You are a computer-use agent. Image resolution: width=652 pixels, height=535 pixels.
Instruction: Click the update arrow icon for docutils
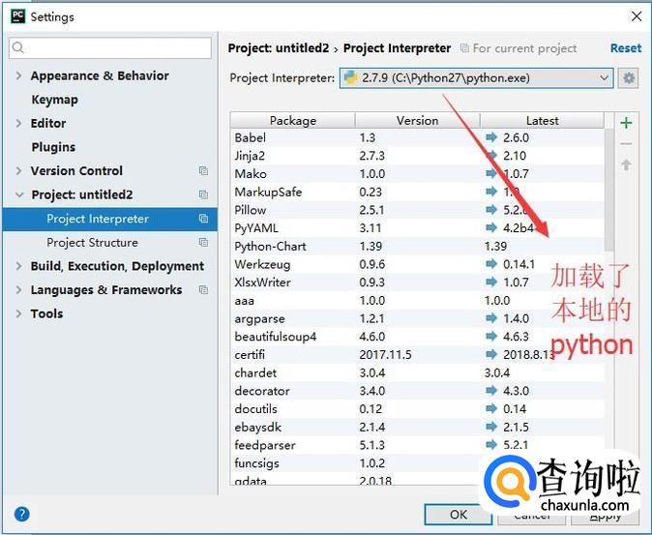point(491,409)
